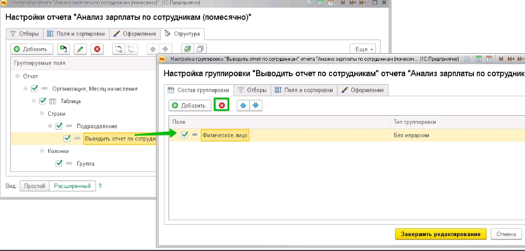The height and width of the screenshot is (251, 525).
Task: Switch to Поля и сортировки tab in report settings
Action: 77,34
